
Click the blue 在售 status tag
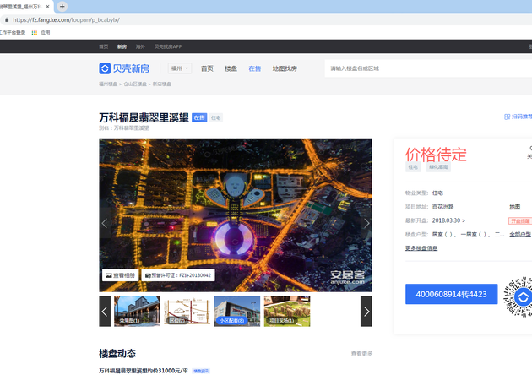(199, 117)
